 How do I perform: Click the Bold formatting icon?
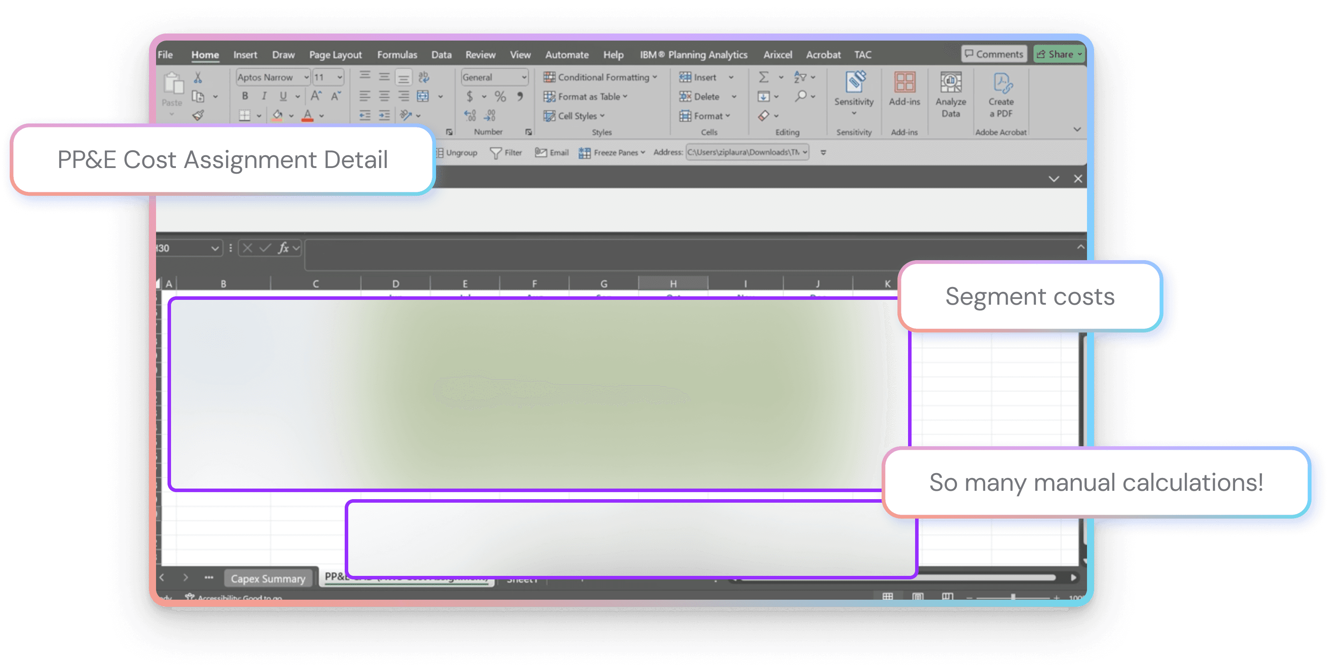[x=245, y=96]
